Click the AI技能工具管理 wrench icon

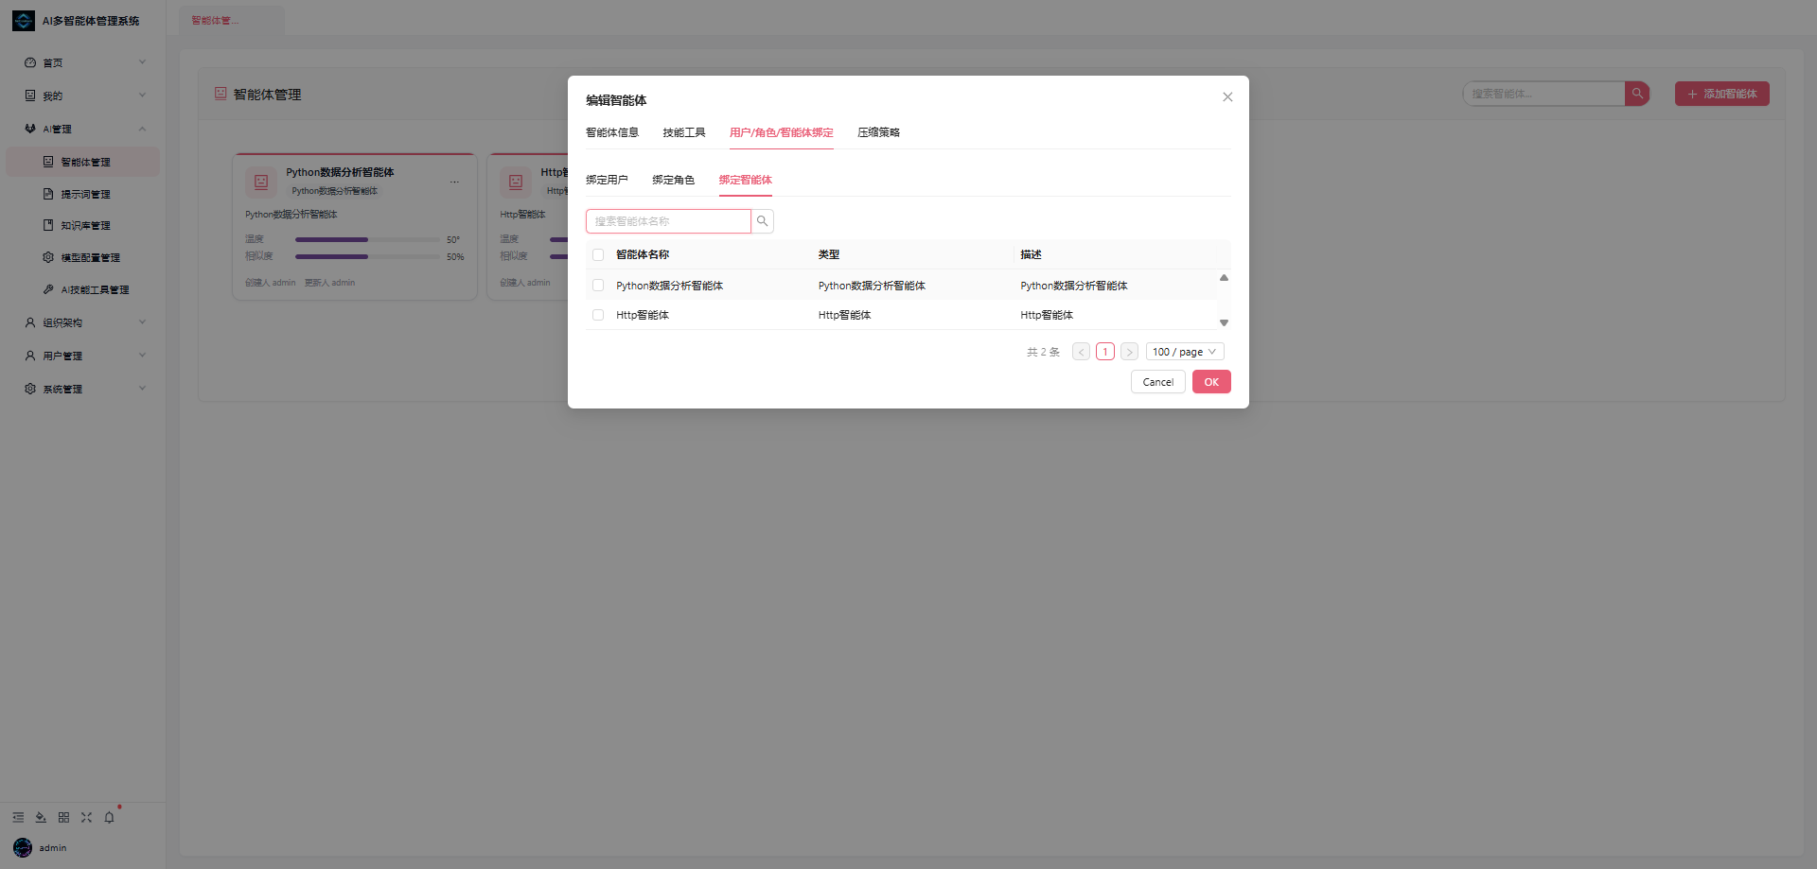click(x=48, y=289)
